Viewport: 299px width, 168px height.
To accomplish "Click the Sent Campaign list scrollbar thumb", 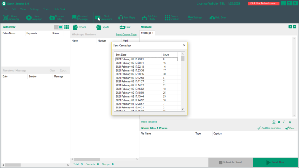I will pos(183,58).
